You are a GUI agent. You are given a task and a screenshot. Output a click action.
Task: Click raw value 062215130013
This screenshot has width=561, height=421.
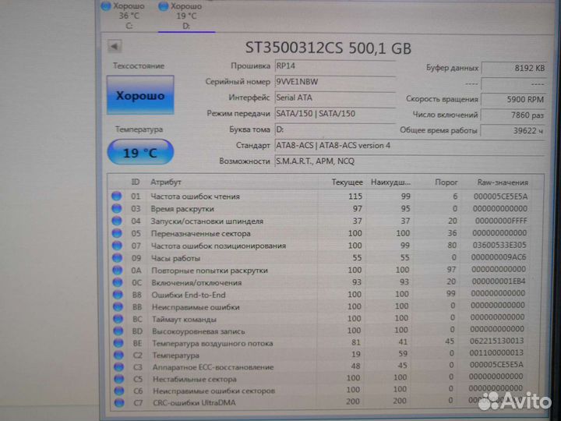point(496,341)
